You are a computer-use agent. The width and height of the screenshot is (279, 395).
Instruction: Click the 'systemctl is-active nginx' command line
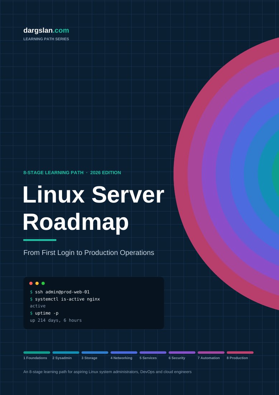[x=65, y=299]
